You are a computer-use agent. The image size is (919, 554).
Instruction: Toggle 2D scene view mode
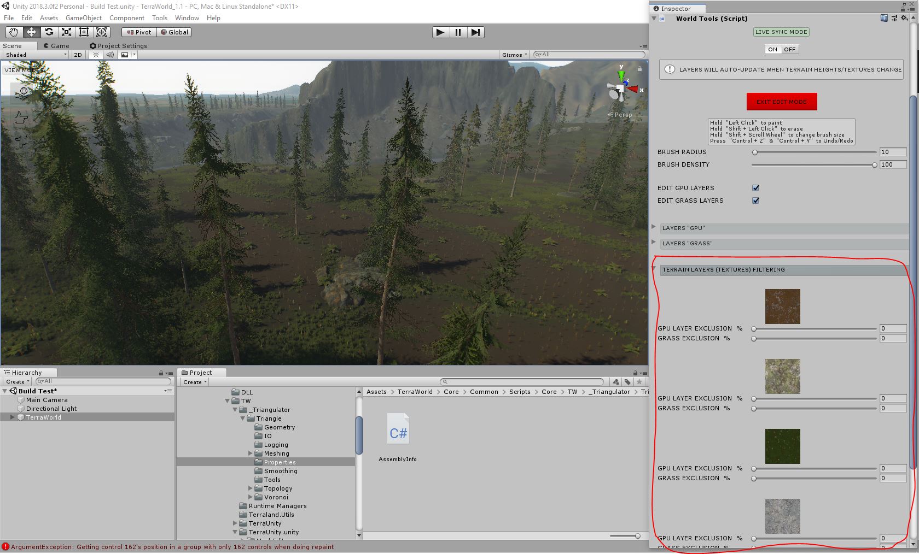[78, 55]
